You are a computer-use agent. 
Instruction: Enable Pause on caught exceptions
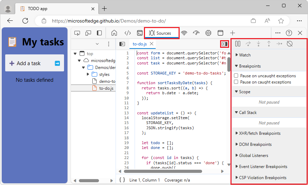[x=236, y=82]
